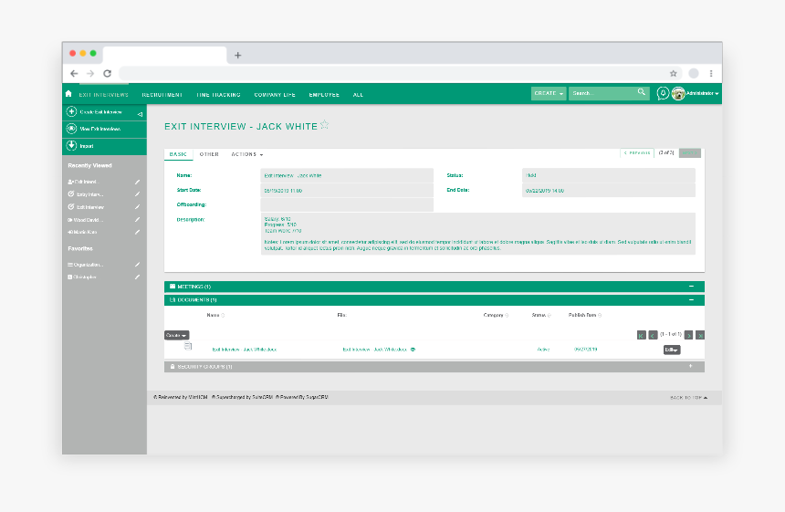Switch to the Other tab
Viewport: 785px width, 512px height.
(x=209, y=154)
